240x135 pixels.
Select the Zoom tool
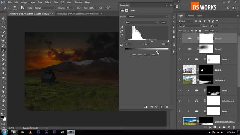pos(3,105)
